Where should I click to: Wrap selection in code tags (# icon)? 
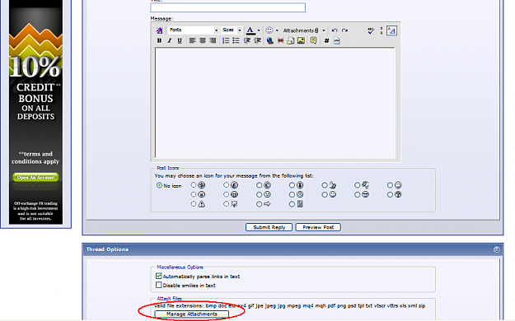tap(326, 40)
